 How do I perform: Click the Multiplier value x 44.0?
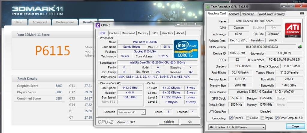click(x=130, y=92)
